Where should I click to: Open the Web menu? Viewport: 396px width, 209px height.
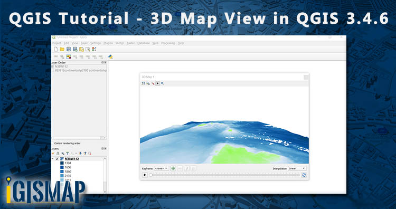click(x=155, y=43)
